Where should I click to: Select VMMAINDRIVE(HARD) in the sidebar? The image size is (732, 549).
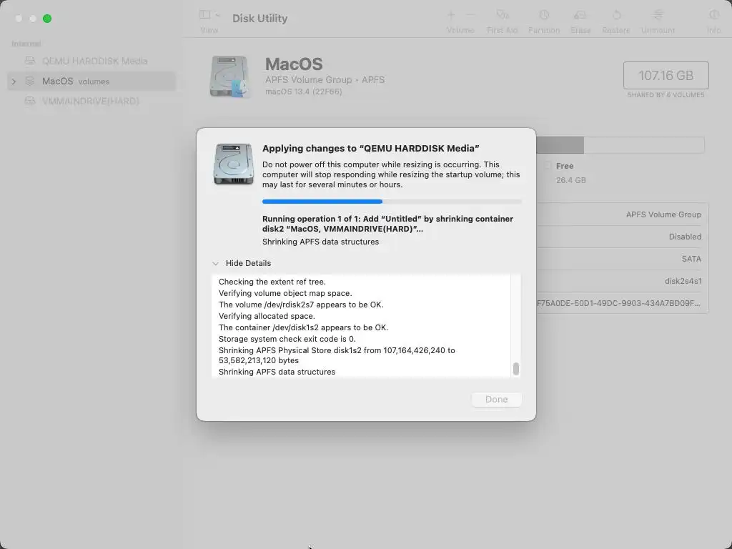point(91,101)
